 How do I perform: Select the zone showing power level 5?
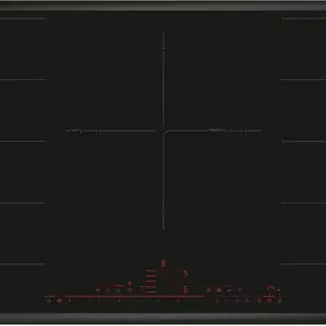[186, 273]
